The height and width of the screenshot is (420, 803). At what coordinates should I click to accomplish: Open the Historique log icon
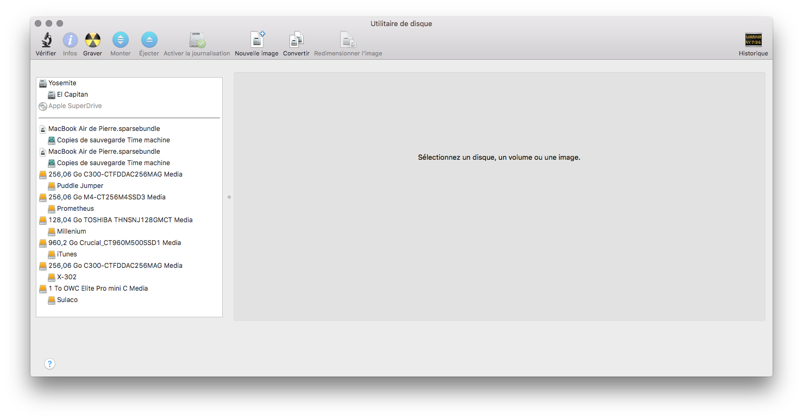(753, 40)
